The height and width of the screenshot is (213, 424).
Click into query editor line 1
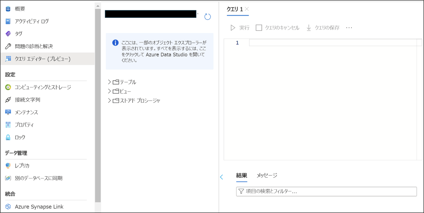[335, 43]
